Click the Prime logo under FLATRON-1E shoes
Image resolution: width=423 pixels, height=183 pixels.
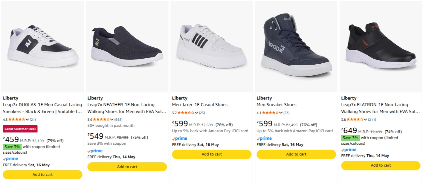349,150
